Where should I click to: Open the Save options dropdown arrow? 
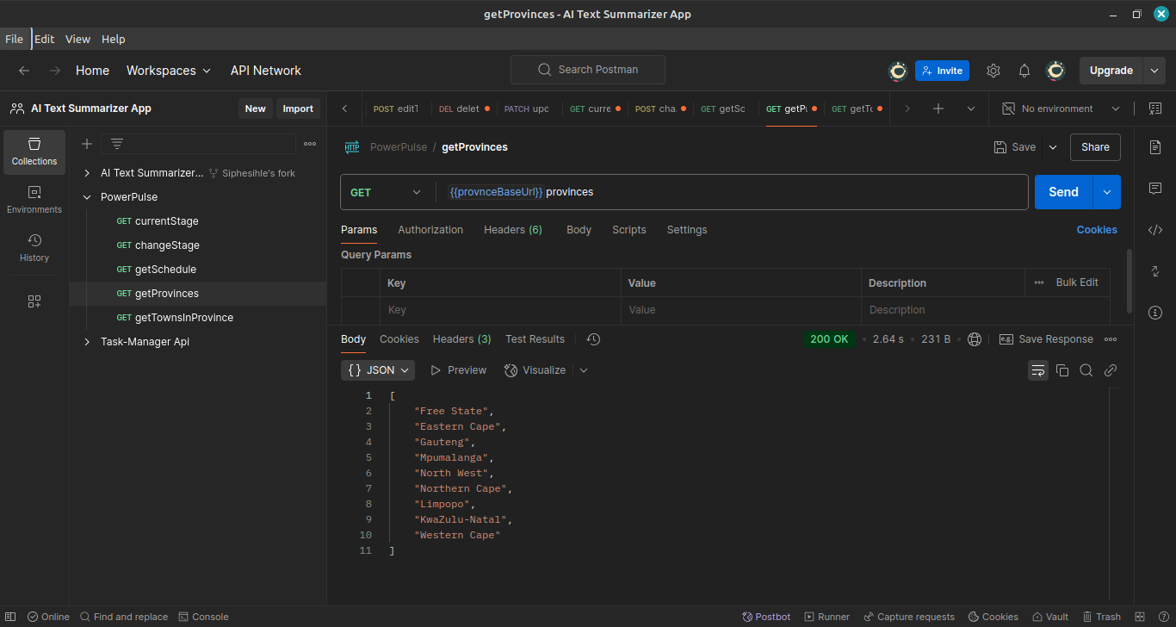1053,147
